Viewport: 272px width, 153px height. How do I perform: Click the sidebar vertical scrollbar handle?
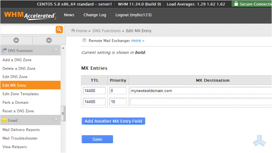point(63,113)
